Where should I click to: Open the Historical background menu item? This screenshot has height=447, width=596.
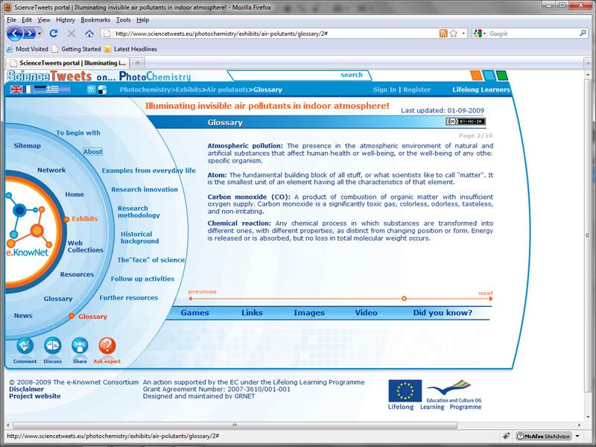click(x=140, y=238)
